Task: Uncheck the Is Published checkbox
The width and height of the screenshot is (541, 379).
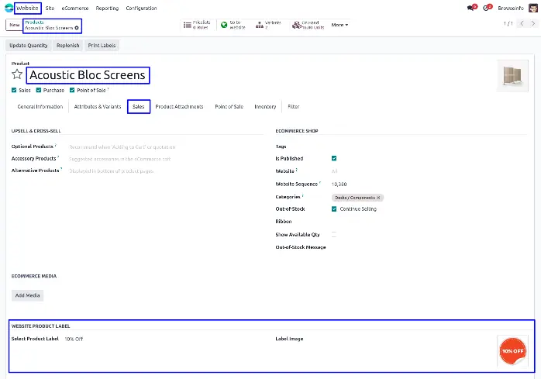Action: click(x=334, y=158)
